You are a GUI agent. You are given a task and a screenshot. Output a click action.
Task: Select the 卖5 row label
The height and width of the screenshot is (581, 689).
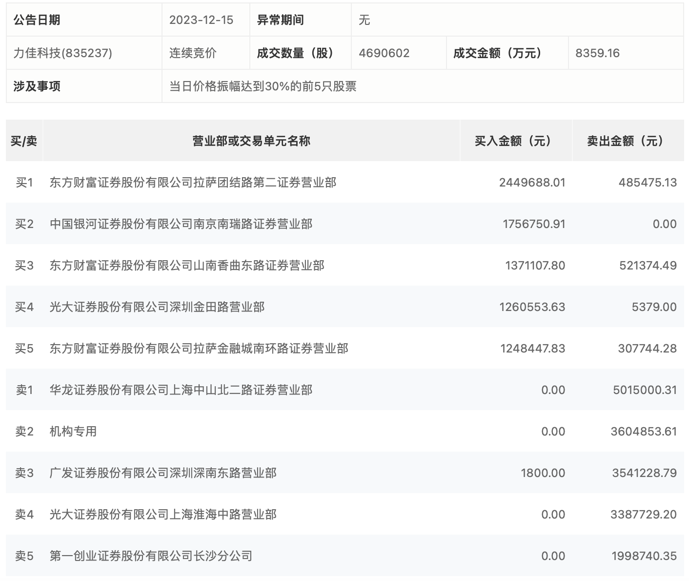[24, 556]
